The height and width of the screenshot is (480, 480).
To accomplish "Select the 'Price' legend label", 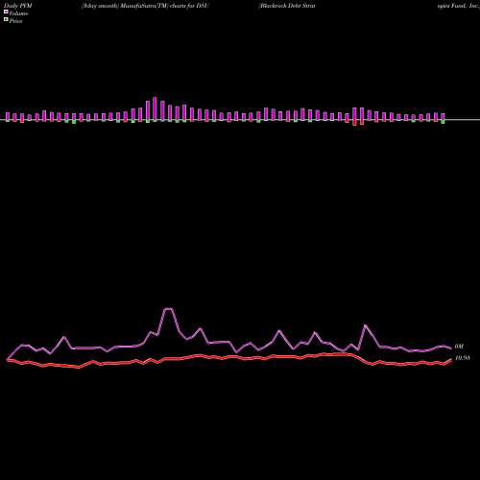I will pyautogui.click(x=16, y=21).
